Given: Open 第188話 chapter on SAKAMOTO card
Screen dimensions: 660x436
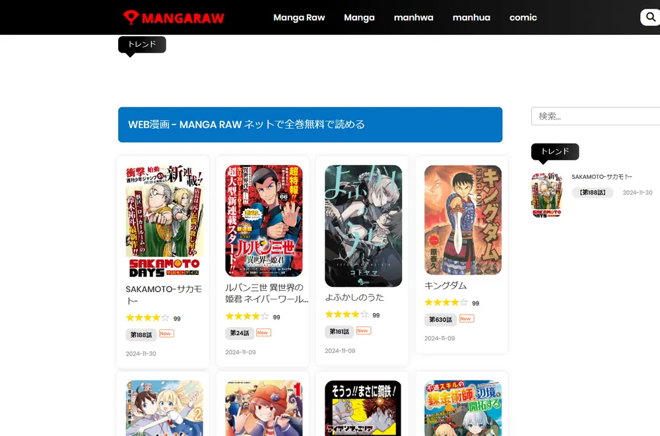Looking at the screenshot, I should [141, 334].
